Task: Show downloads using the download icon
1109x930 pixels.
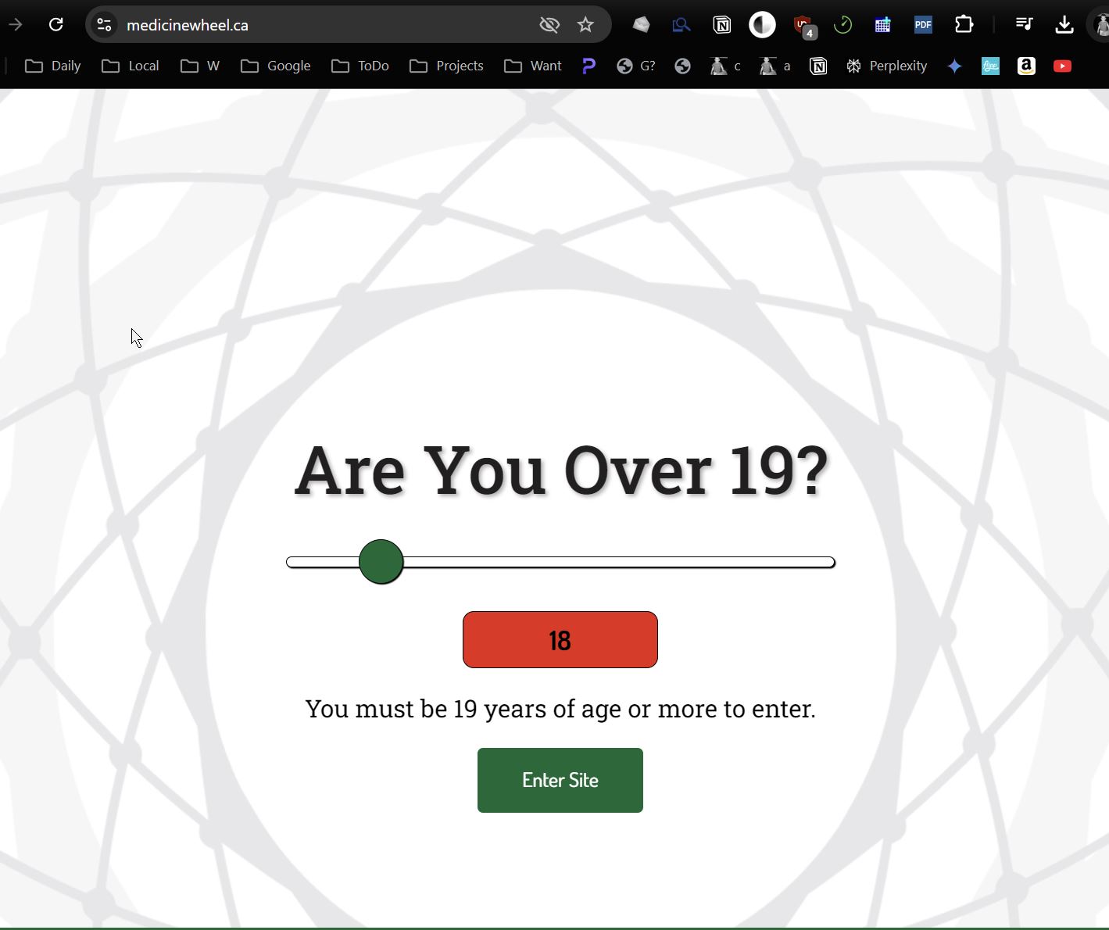Action: (x=1064, y=25)
